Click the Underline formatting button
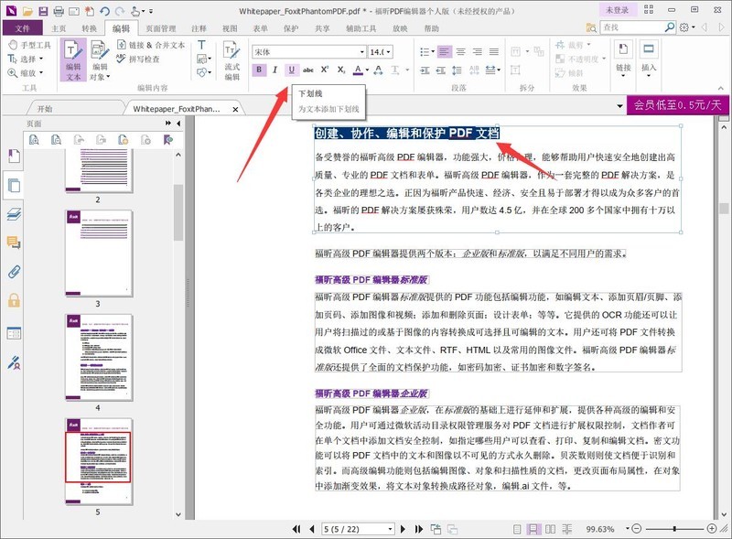The height and width of the screenshot is (539, 732). point(292,70)
